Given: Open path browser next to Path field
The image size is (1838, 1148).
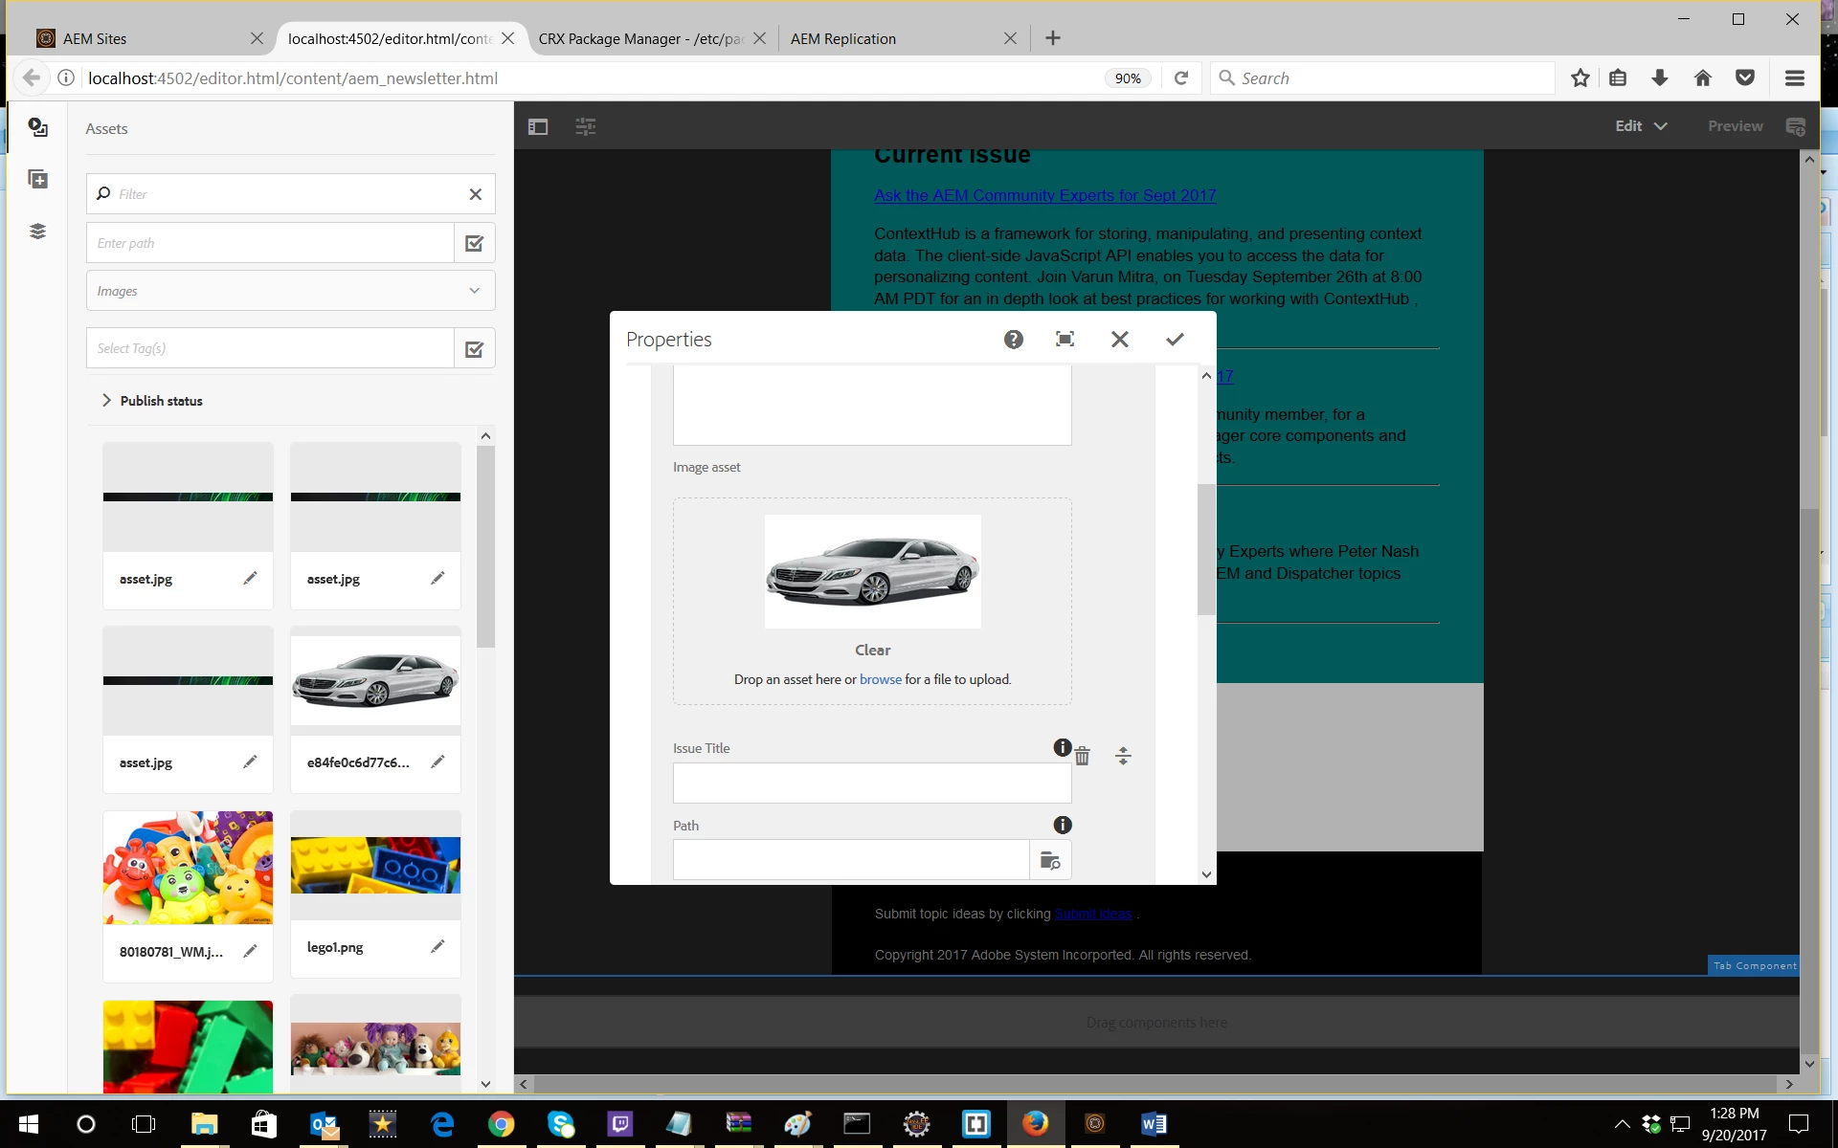Looking at the screenshot, I should pos(1050,860).
